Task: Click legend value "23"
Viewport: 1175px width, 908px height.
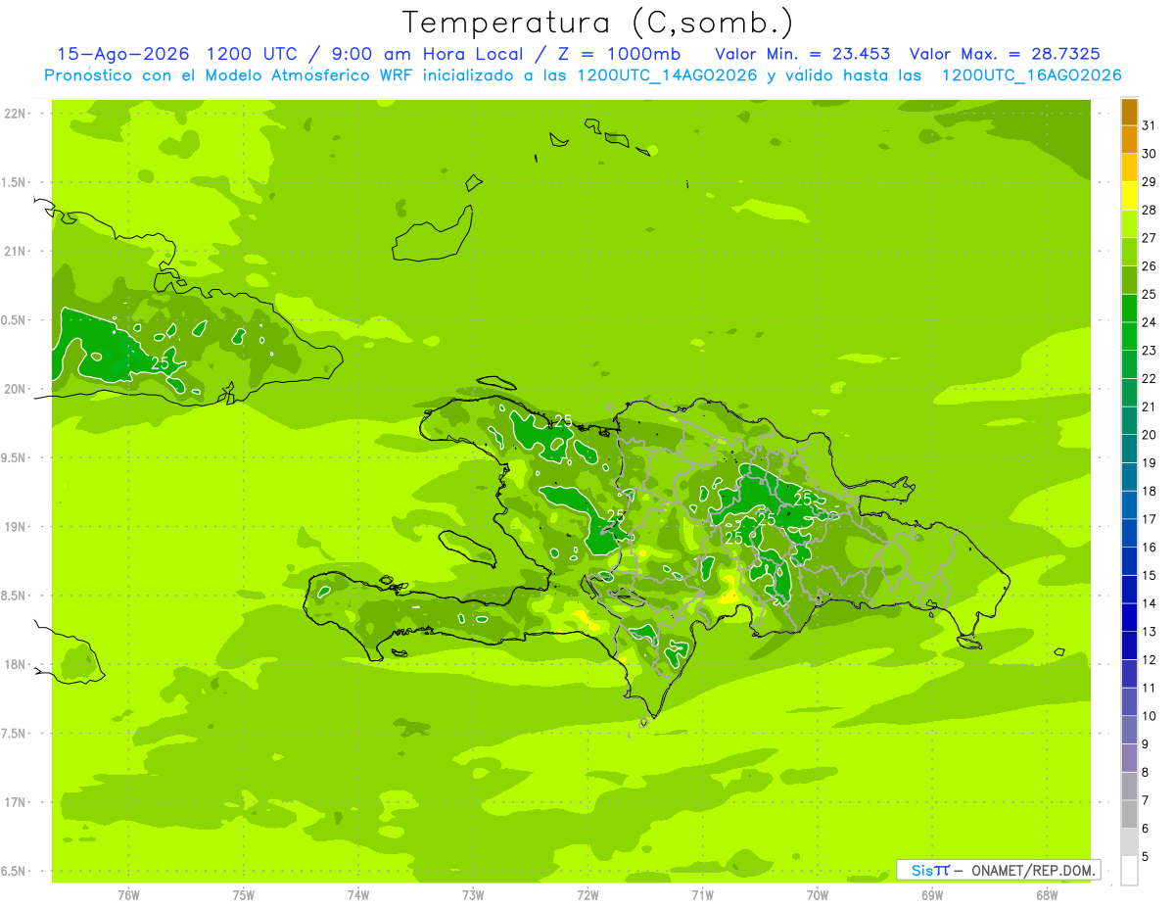Action: pos(1149,351)
